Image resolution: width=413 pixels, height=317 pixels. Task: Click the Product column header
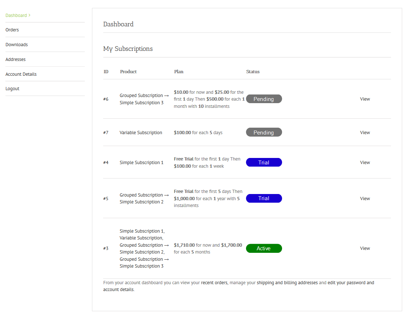[x=128, y=72]
